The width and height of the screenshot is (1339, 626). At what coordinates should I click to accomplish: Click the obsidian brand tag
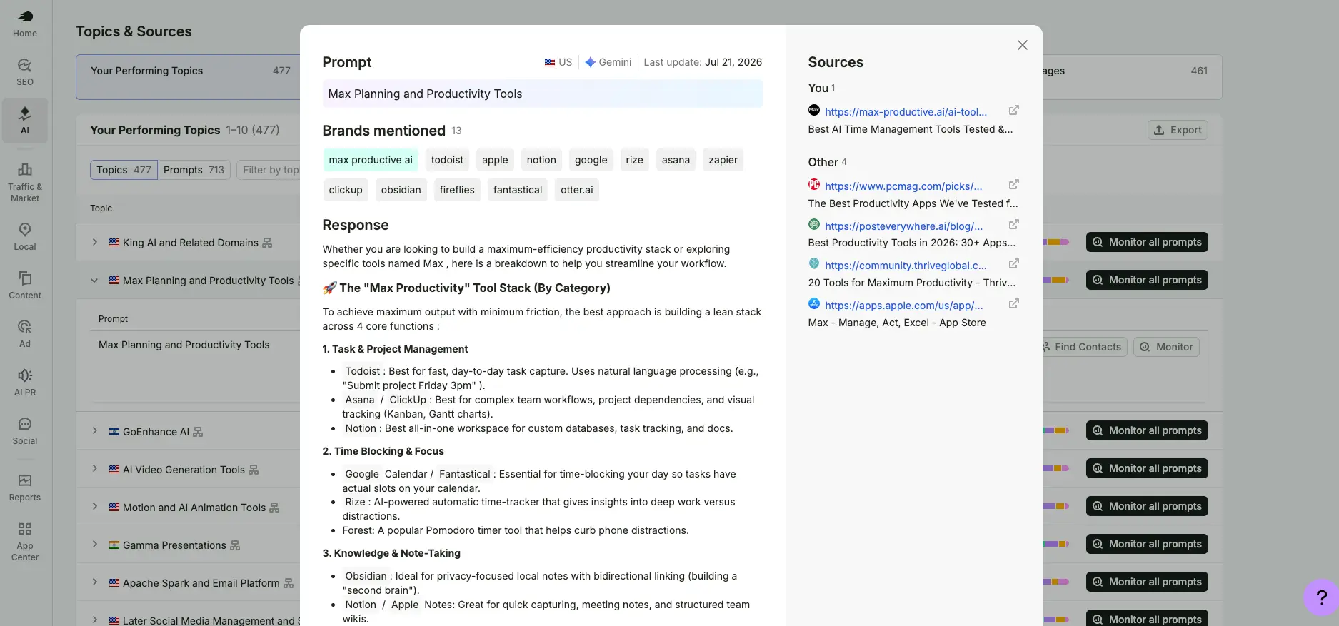(401, 190)
